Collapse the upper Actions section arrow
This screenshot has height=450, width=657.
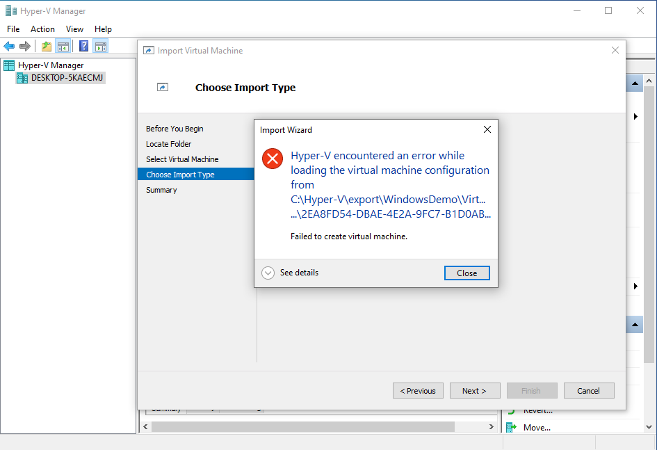pos(635,83)
